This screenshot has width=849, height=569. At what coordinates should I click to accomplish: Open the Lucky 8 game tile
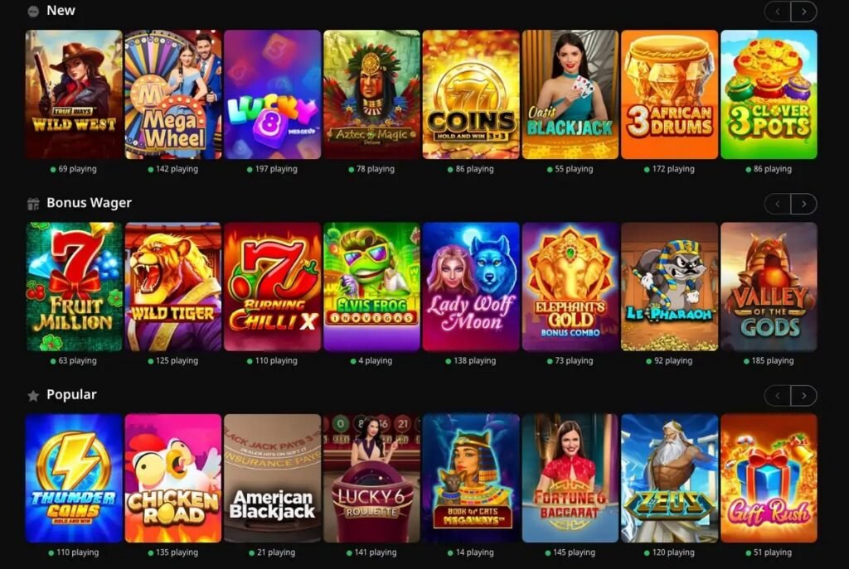(x=272, y=94)
